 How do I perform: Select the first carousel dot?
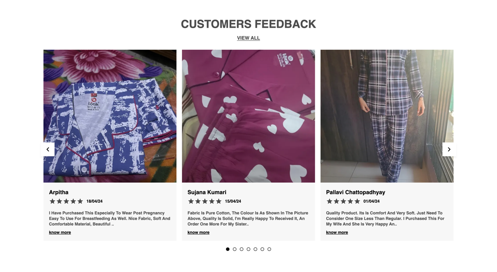point(228,249)
